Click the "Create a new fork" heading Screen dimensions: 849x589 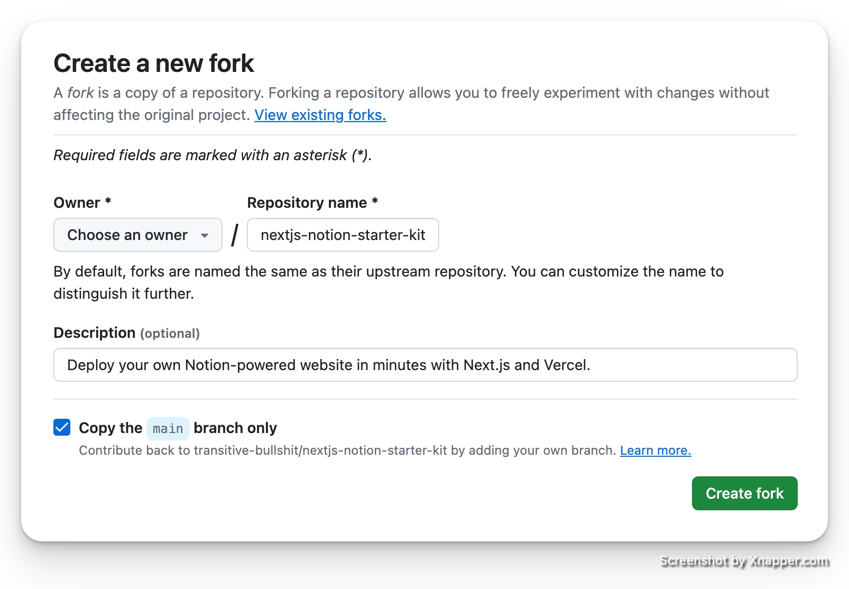click(154, 63)
